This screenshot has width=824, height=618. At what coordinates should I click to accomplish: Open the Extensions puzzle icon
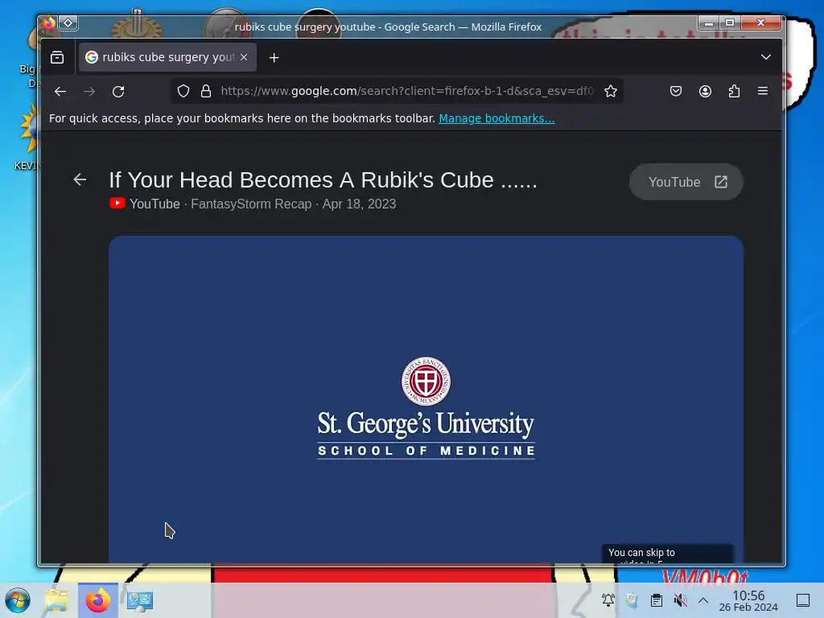coord(734,92)
